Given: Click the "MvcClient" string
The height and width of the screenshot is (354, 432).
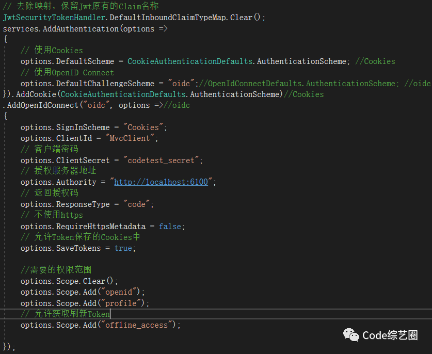Looking at the screenshot, I should [x=130, y=138].
